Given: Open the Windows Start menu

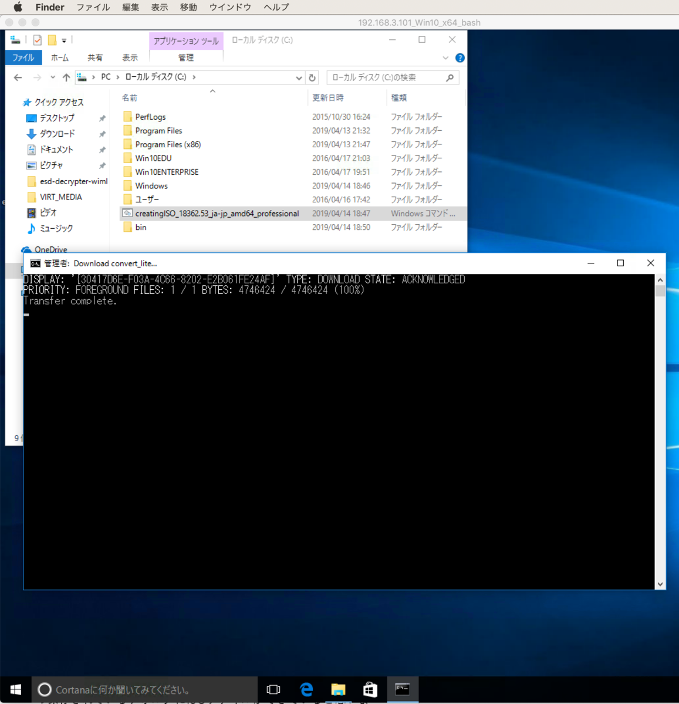Looking at the screenshot, I should (16, 690).
